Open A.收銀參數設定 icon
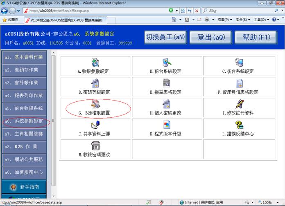Image resolution: width=285 pixels, height=206 pixels. click(x=95, y=63)
